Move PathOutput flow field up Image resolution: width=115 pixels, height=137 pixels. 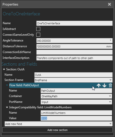98,85
